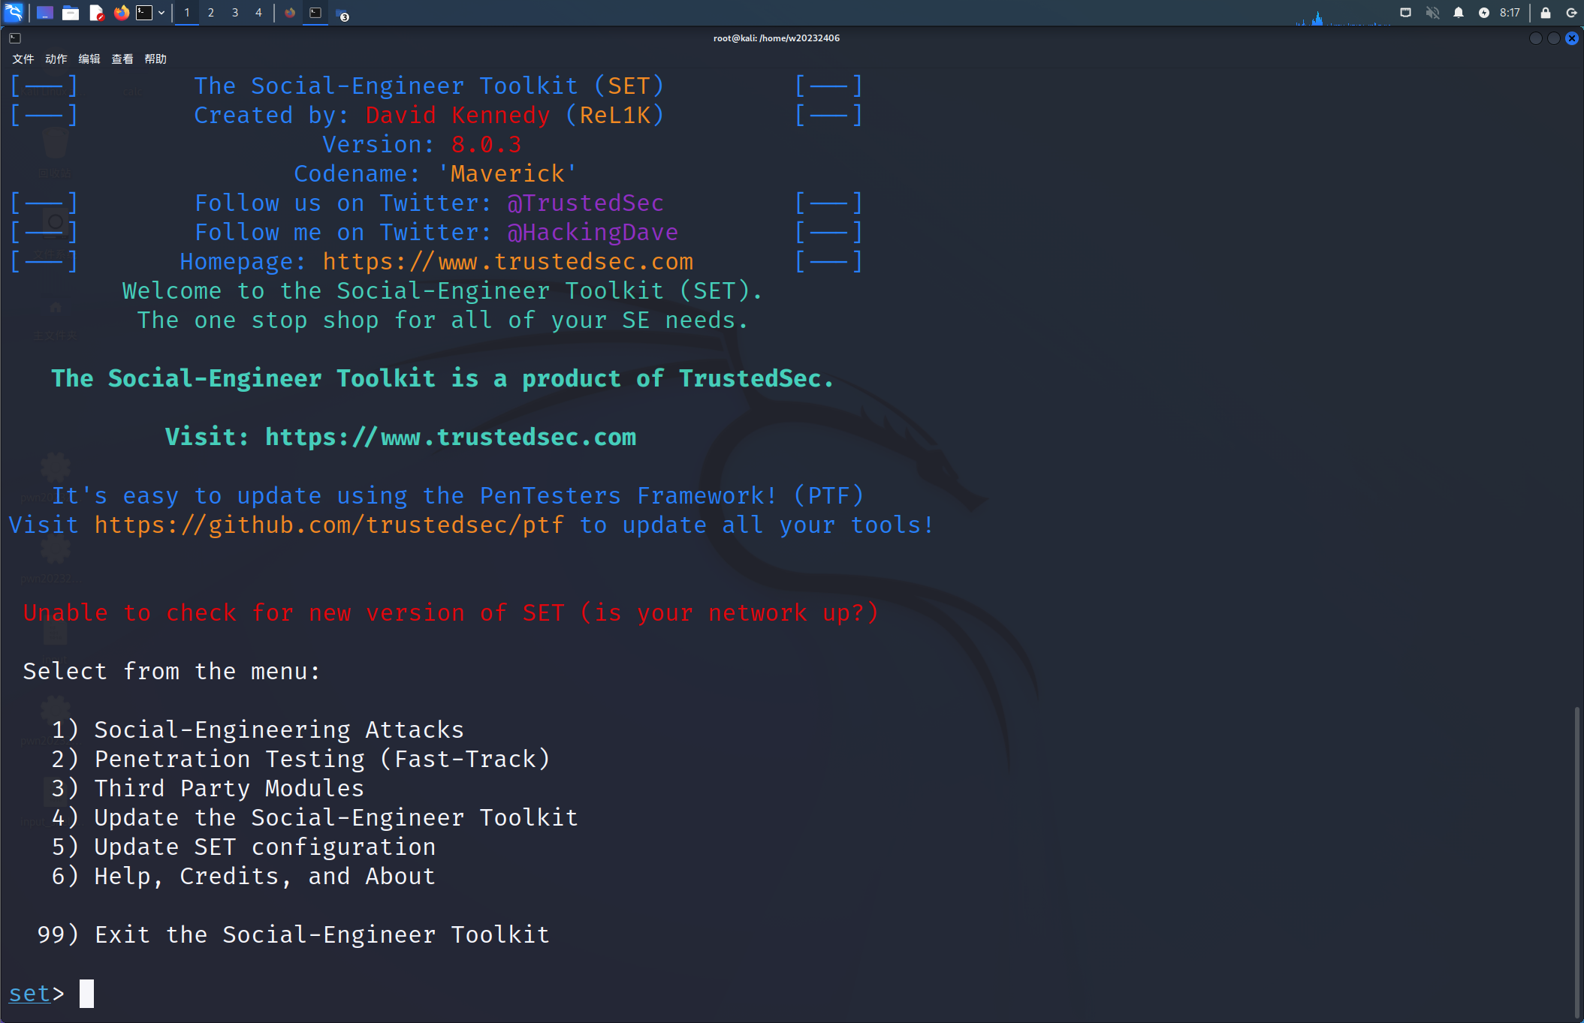Screen dimensions: 1584x1023
Task: Lock the screen with the padlock icon
Action: (x=1545, y=13)
